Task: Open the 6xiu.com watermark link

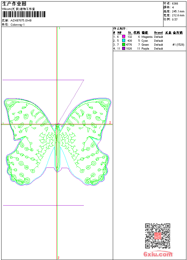Action: pyautogui.click(x=158, y=254)
